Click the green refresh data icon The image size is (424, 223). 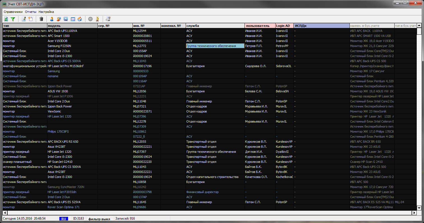(x=6, y=19)
